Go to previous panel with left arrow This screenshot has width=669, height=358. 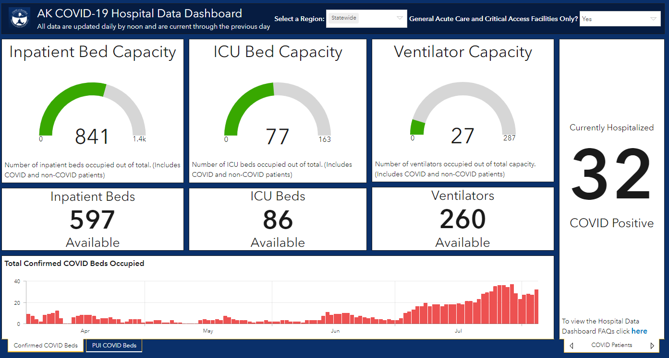pyautogui.click(x=572, y=346)
